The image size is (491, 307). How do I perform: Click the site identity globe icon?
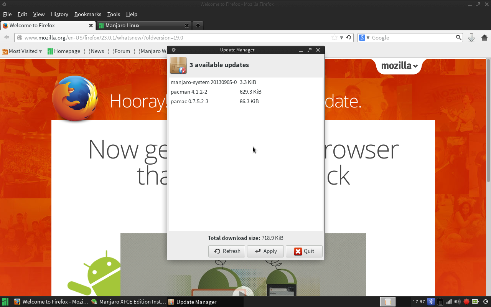point(19,38)
